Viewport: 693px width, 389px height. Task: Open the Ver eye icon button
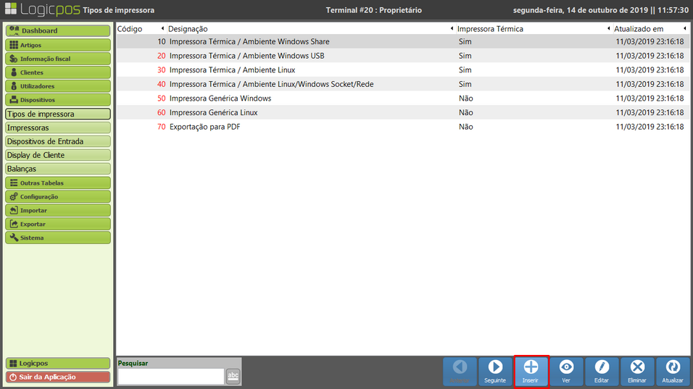(566, 371)
